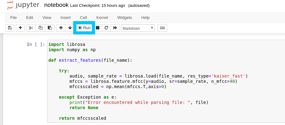The height and width of the screenshot is (125, 285).
Task: Restart kernel and rerun all cells icon
Action: [115, 28]
